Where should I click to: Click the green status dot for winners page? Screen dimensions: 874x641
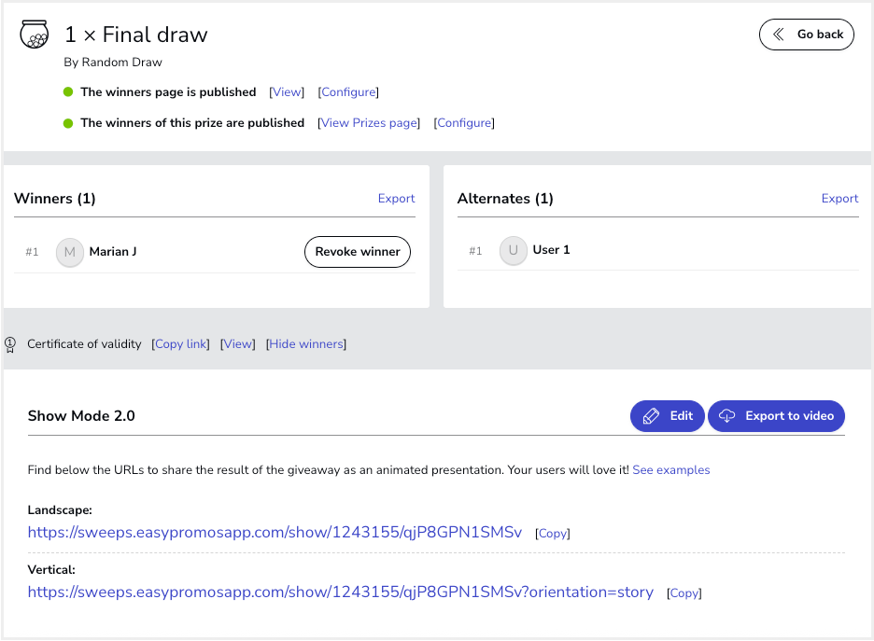tap(68, 91)
